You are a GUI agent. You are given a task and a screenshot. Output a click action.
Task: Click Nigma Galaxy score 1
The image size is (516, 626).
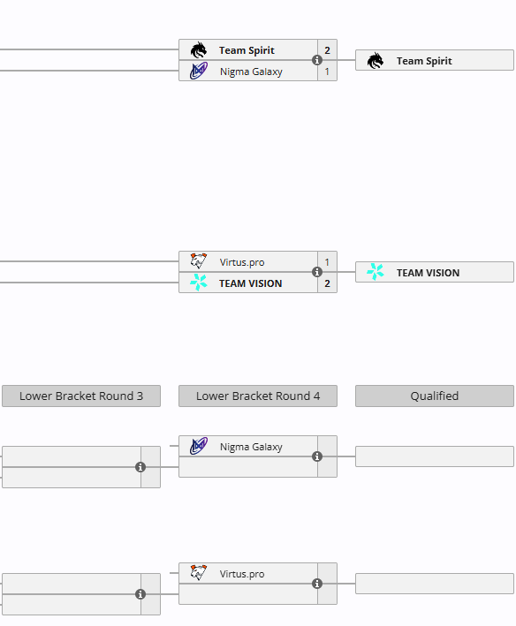327,72
